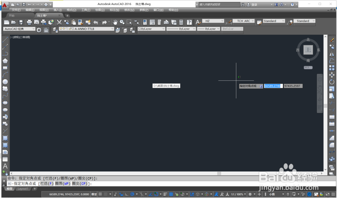Viewport: 337px width, 199px height.
Task: Click the Zoom Window icon in toolbar
Action: tap(129, 22)
